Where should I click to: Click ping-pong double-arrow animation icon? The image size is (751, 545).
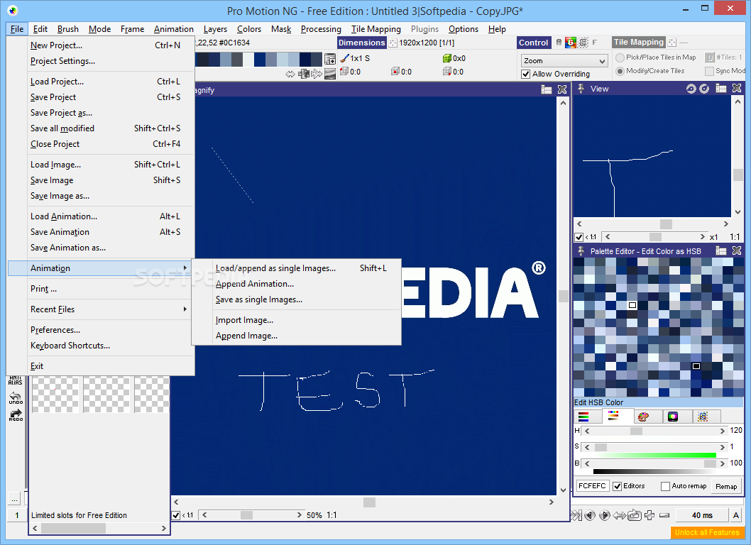pos(619,515)
